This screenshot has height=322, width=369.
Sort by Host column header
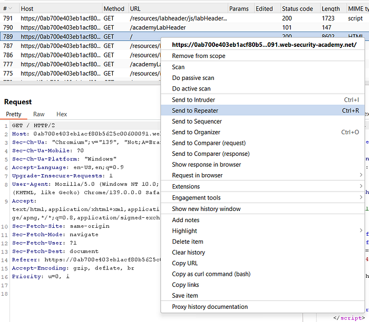click(61, 9)
